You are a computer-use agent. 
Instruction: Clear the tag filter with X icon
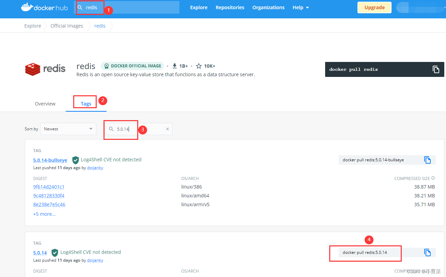click(x=167, y=129)
